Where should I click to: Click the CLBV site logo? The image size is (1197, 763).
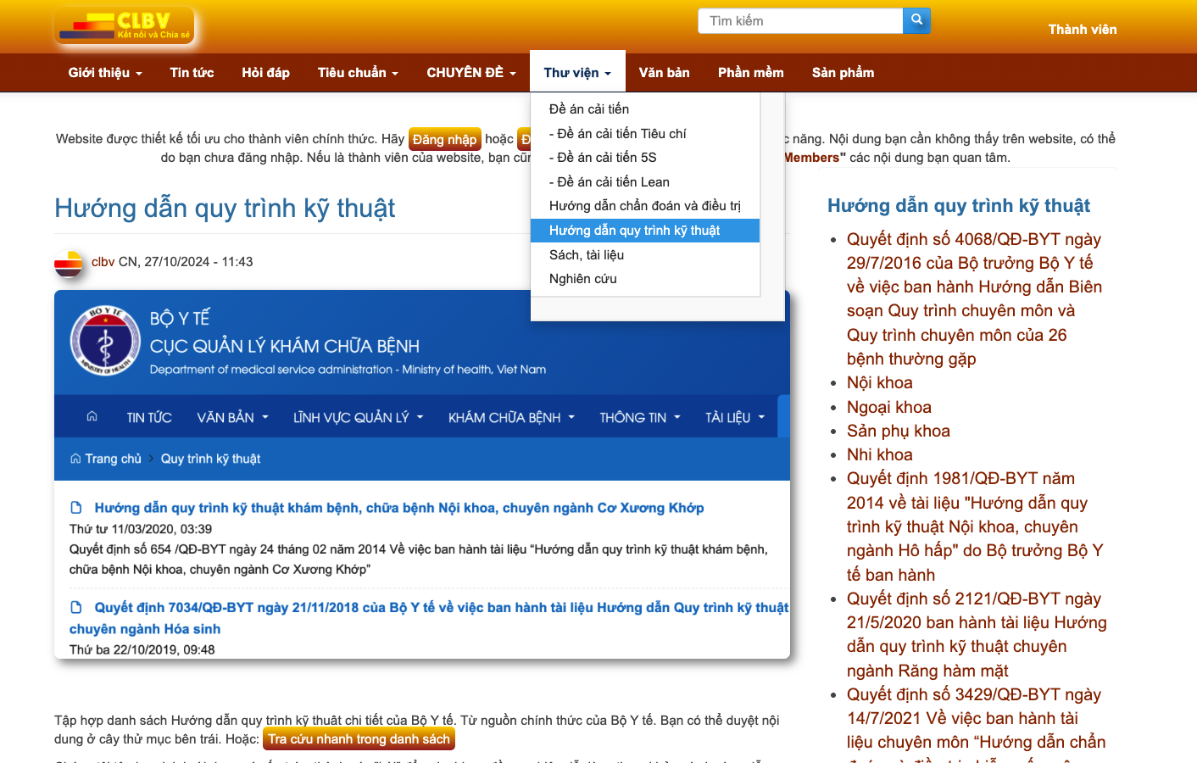point(125,25)
